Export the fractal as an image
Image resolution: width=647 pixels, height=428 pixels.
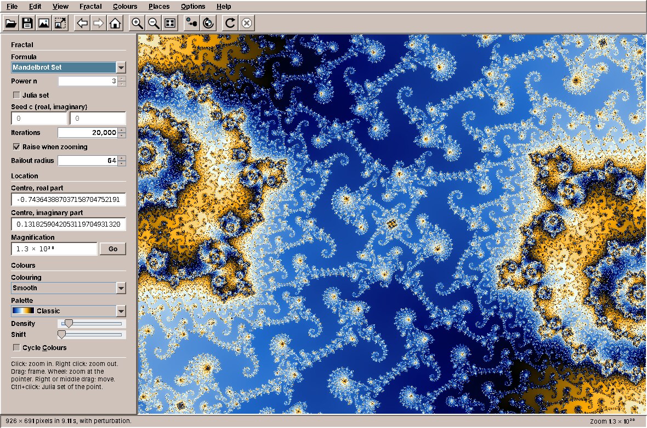pyautogui.click(x=44, y=22)
